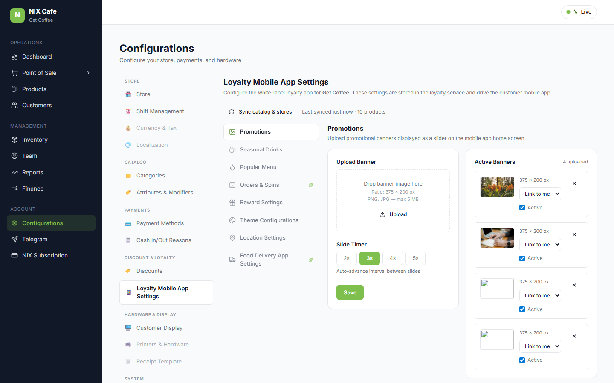Click the Reward Settings gift icon
The height and width of the screenshot is (383, 614).
232,203
